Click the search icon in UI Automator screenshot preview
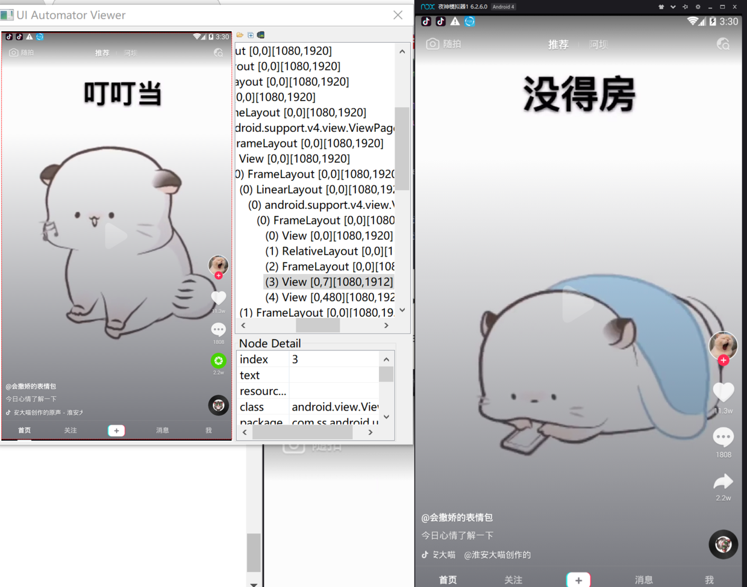The width and height of the screenshot is (747, 587). tap(218, 53)
